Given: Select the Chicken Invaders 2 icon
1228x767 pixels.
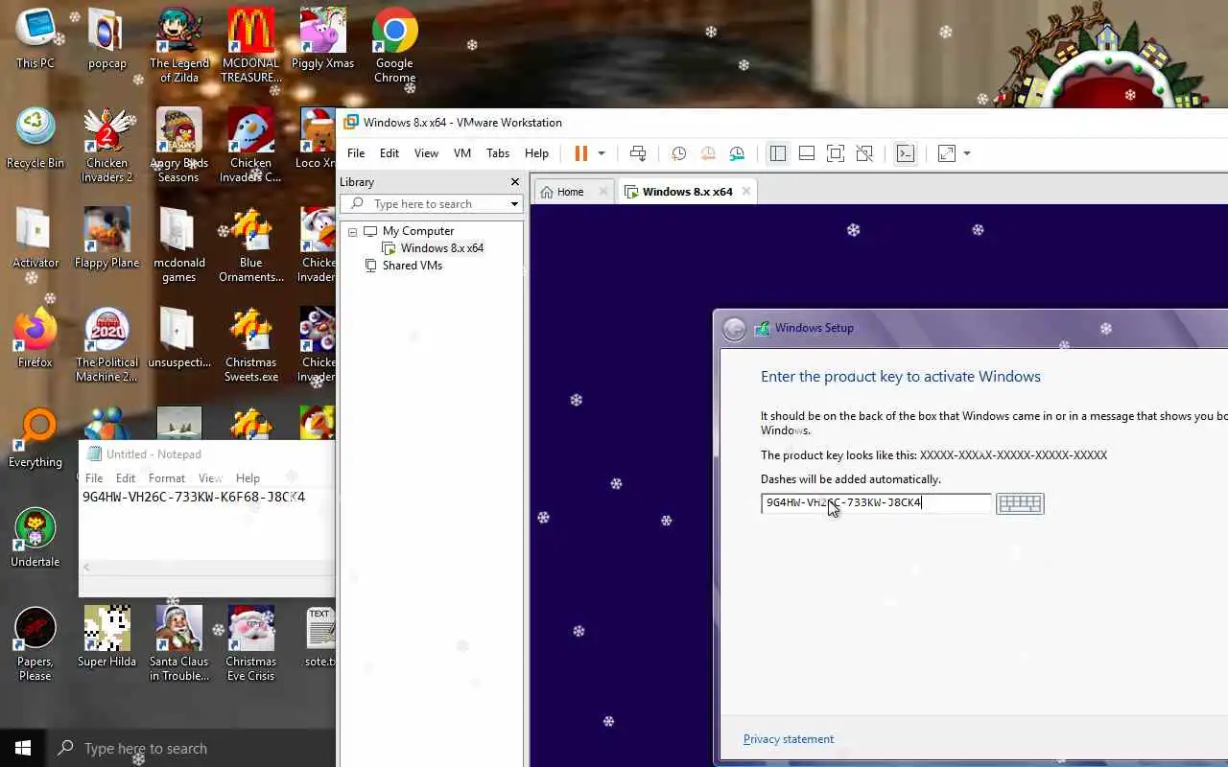Looking at the screenshot, I should pyautogui.click(x=106, y=146).
